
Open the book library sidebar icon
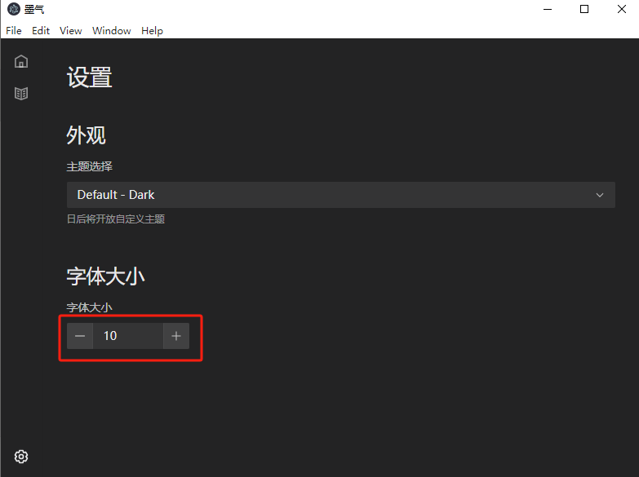tap(21, 93)
